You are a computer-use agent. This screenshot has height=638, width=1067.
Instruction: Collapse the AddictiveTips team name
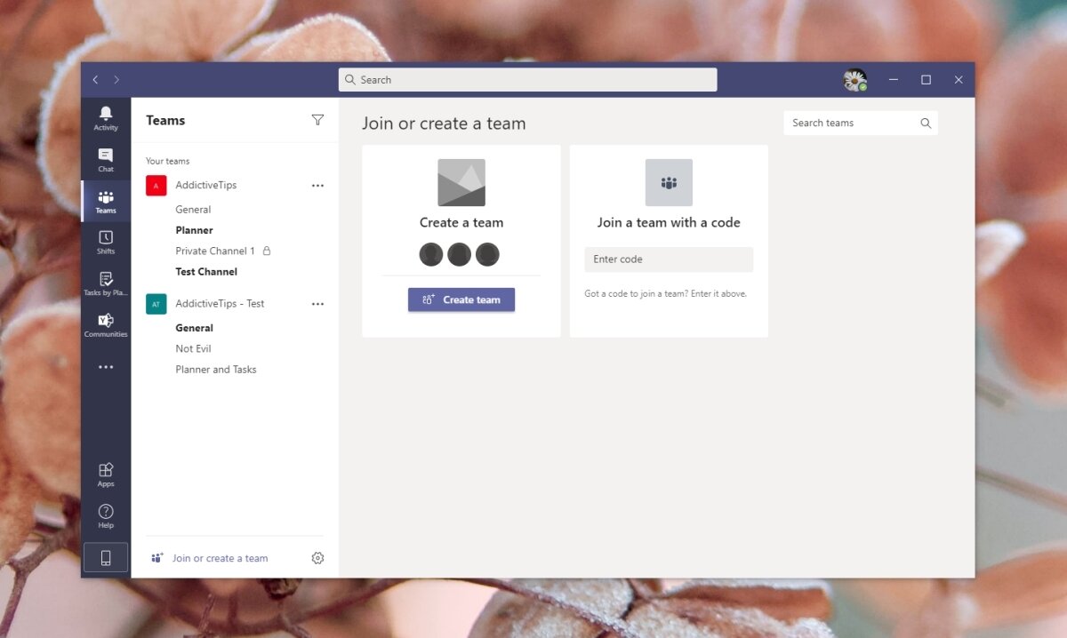point(206,185)
